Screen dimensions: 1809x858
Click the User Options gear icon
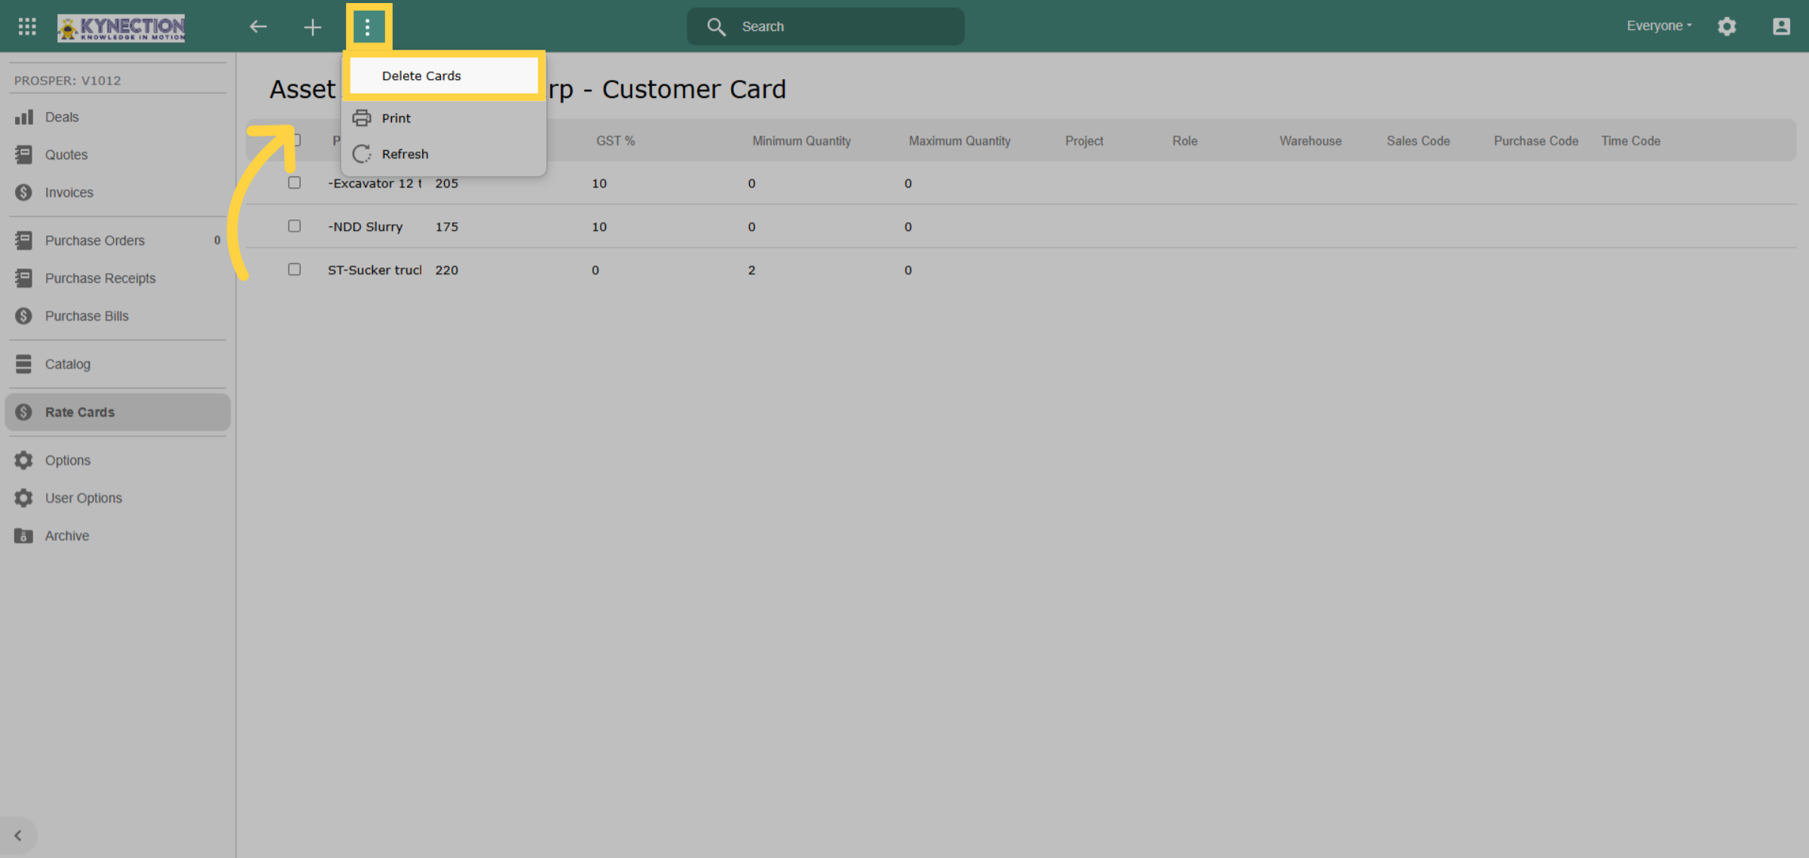click(24, 498)
